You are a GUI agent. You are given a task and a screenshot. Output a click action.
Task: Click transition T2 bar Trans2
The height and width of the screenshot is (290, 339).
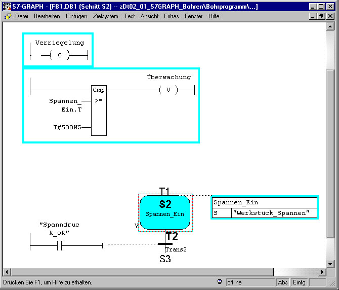click(165, 244)
